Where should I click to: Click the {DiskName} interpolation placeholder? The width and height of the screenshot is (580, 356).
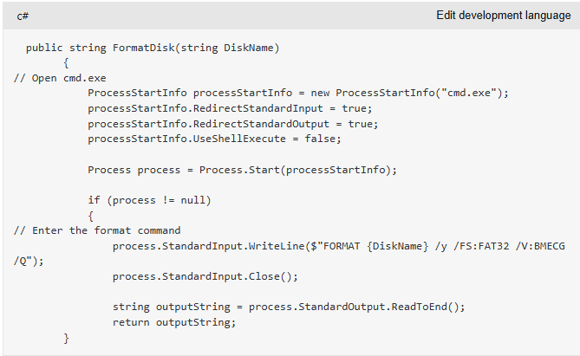(x=398, y=246)
